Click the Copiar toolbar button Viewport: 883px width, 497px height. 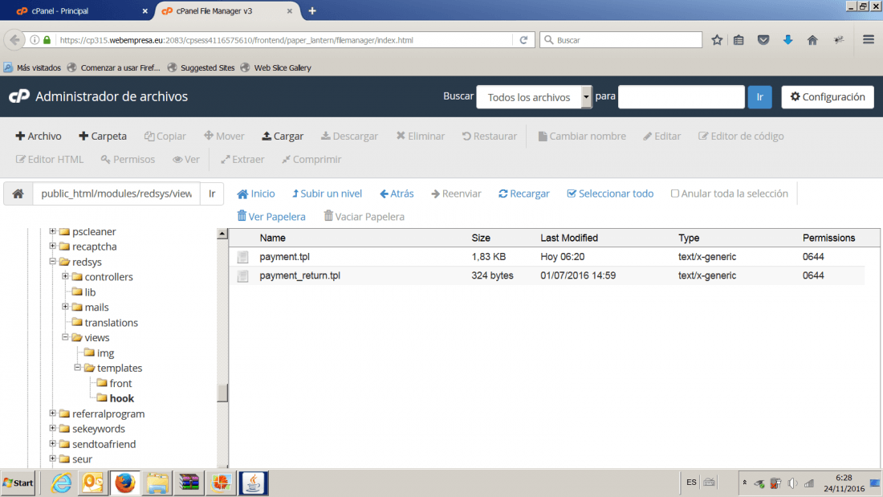click(x=165, y=136)
